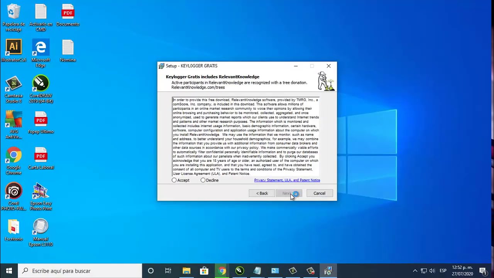The image size is (494, 278).
Task: Show hidden system tray icons chevron
Action: click(415, 271)
